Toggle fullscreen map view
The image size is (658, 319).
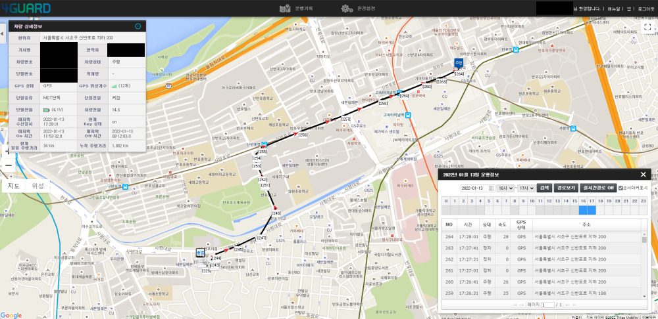pyautogui.click(x=647, y=27)
